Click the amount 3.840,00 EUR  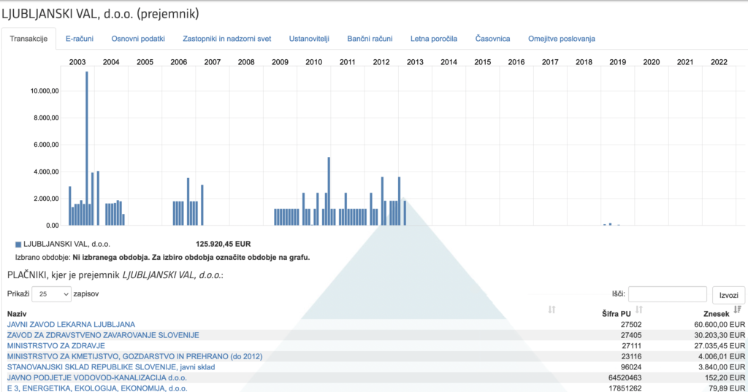pos(722,367)
